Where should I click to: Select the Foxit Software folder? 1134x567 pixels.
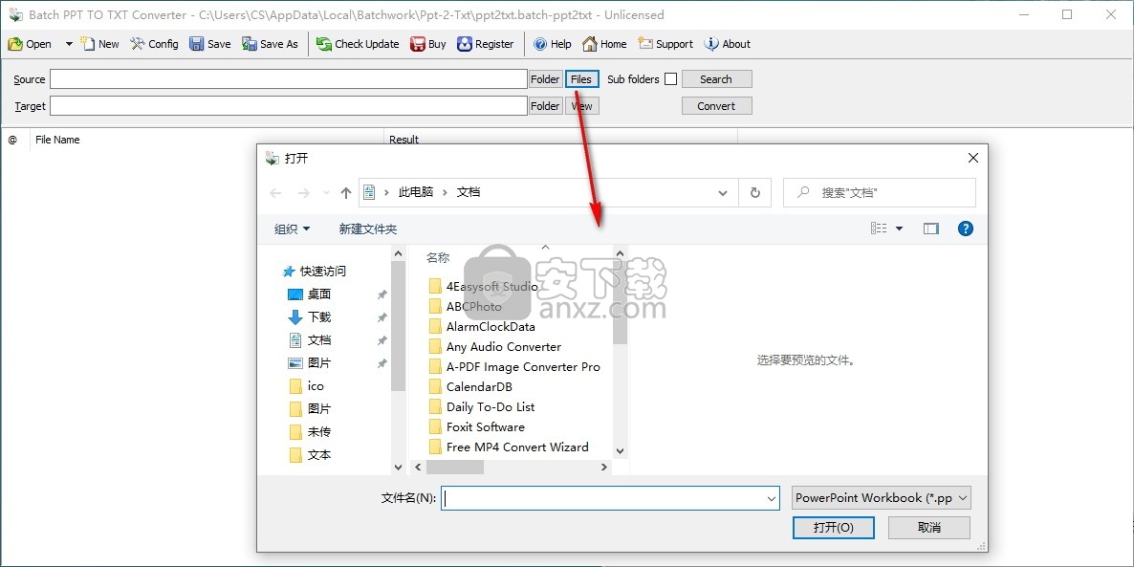476,427
